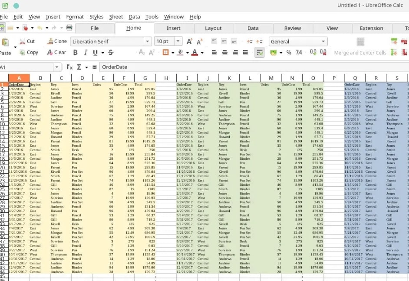The height and width of the screenshot is (281, 409).
Task: Open the Function Wizard (fx)
Action: [69, 67]
